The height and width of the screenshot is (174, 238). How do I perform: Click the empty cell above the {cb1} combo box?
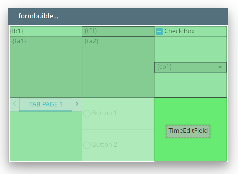pyautogui.click(x=190, y=49)
